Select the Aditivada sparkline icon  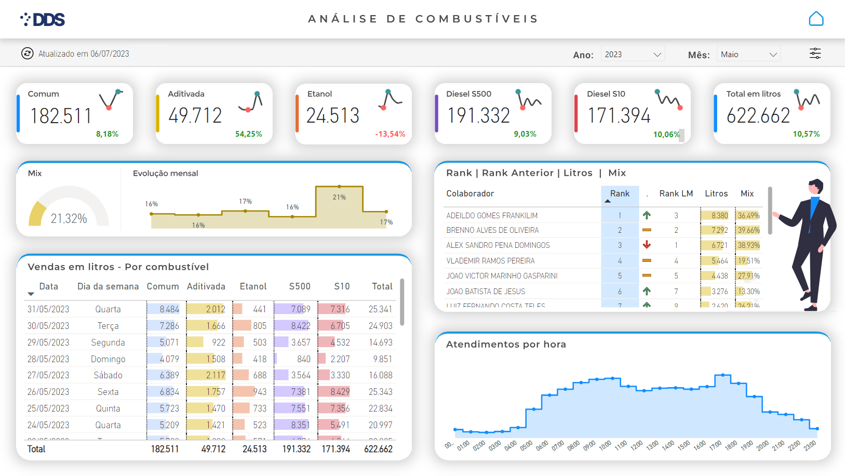coord(250,102)
